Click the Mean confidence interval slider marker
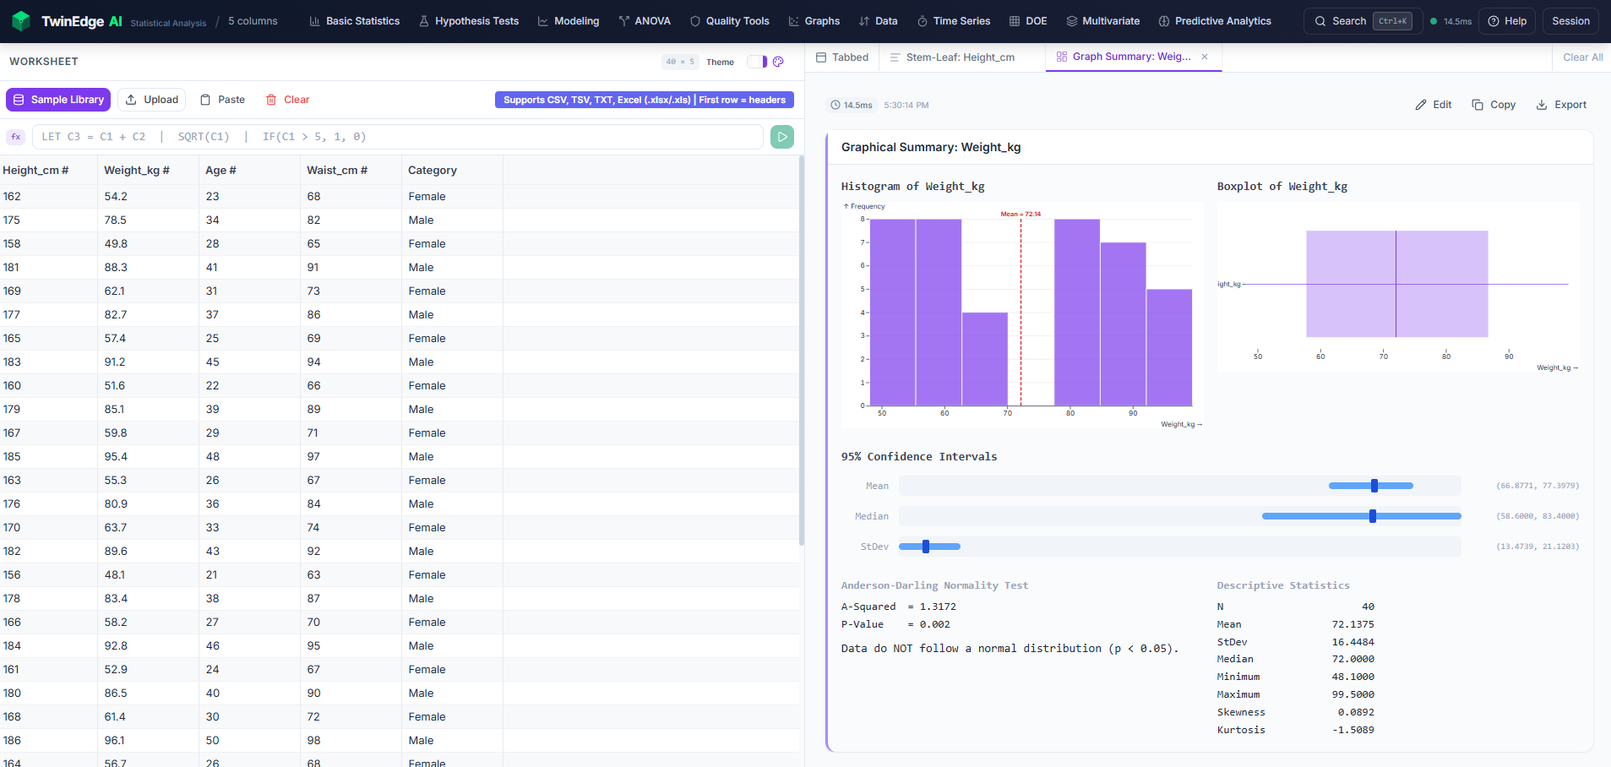 [x=1374, y=486]
